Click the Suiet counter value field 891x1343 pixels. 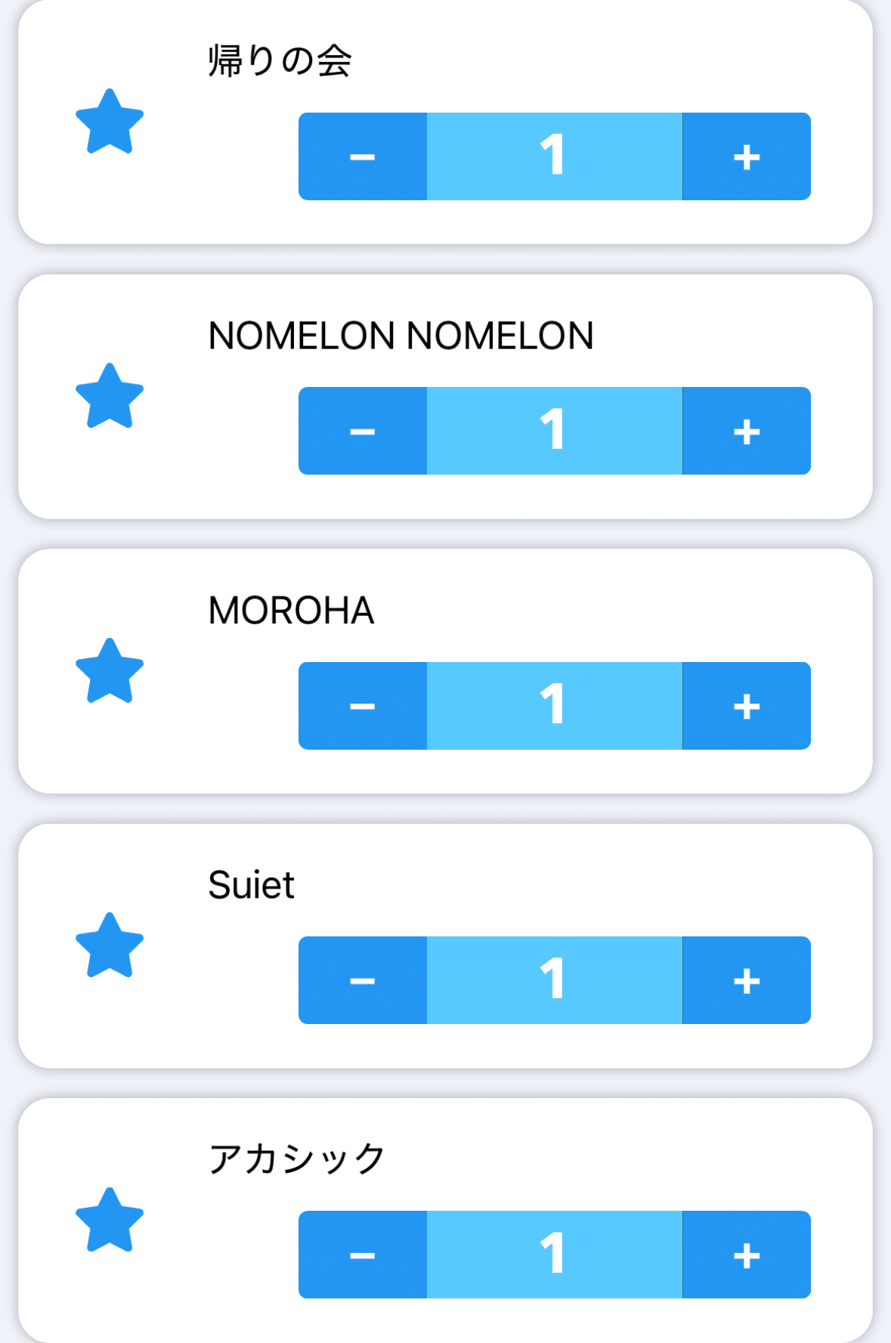pos(554,980)
